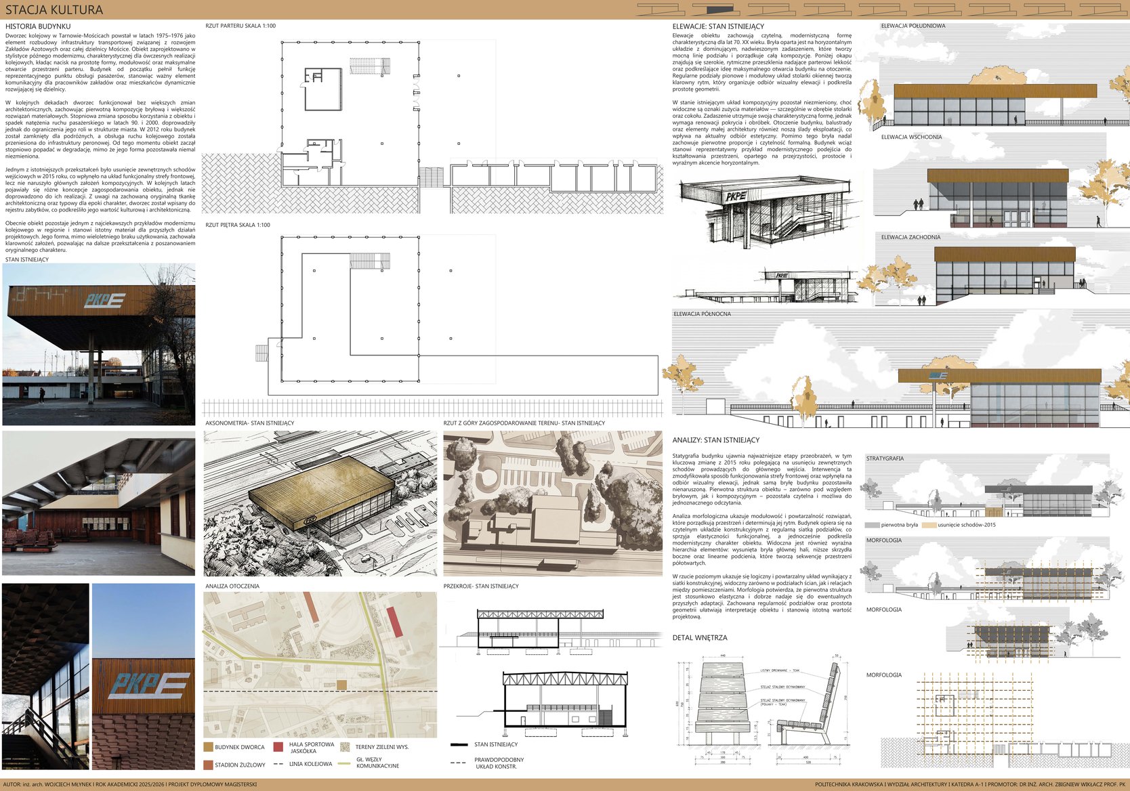Click the Rzut Parteru Skala 1:100 label
This screenshot has height=791, width=1130.
coord(240,26)
